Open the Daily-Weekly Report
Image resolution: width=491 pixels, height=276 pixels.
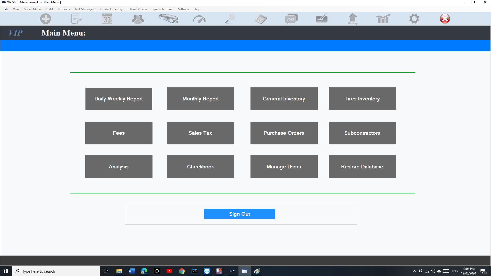tap(119, 99)
